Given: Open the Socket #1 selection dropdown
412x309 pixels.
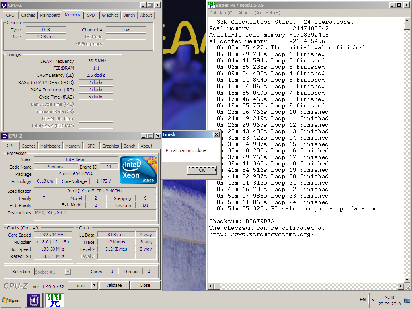Looking at the screenshot, I should 68,272.
